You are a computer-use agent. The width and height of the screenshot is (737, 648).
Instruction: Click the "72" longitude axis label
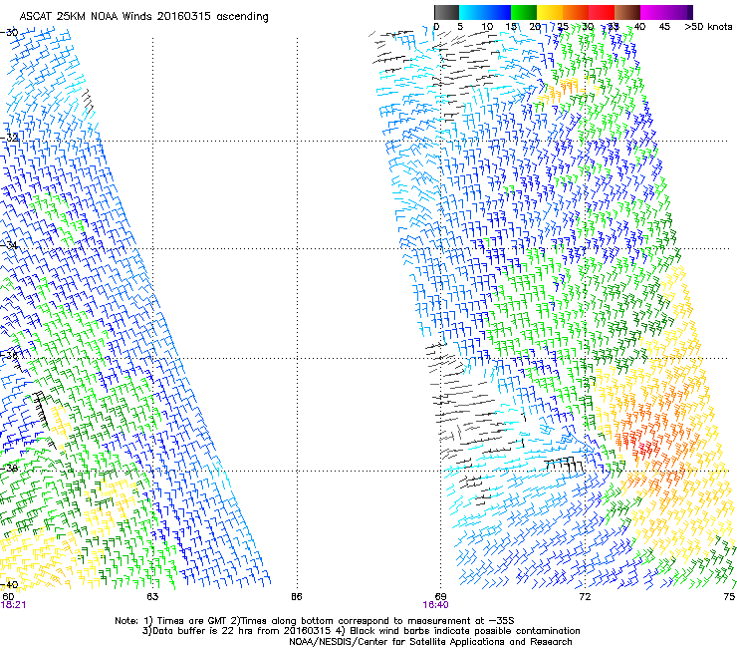[x=585, y=597]
